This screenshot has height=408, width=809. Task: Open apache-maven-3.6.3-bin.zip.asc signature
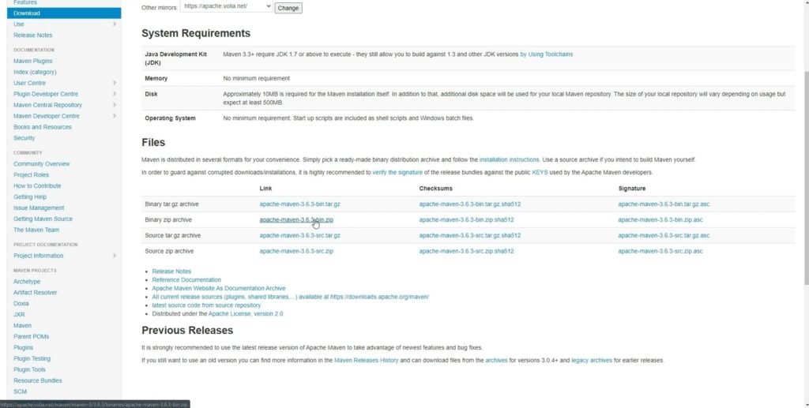[660, 220]
